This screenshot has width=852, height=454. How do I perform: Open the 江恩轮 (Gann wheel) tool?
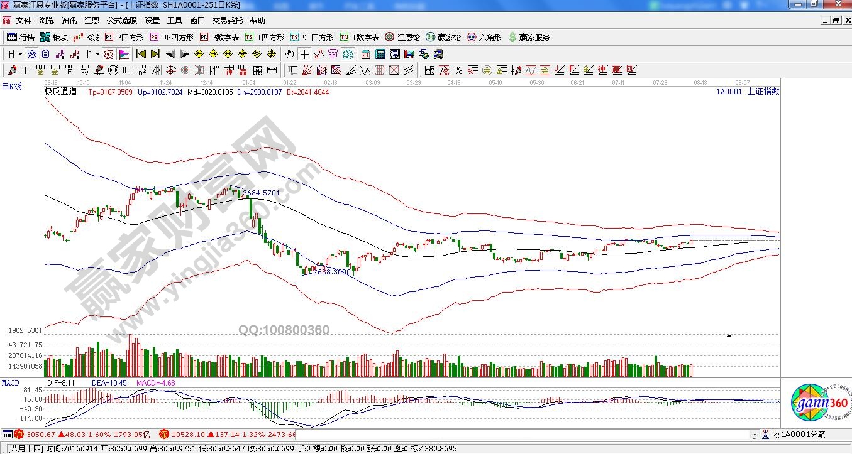click(x=400, y=37)
